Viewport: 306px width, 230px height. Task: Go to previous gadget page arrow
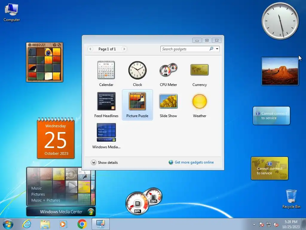pos(90,49)
